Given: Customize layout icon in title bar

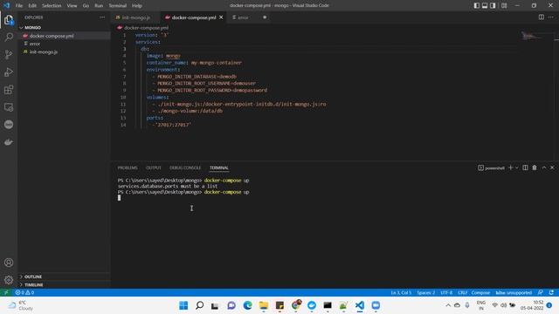Looking at the screenshot, I should [x=504, y=5].
